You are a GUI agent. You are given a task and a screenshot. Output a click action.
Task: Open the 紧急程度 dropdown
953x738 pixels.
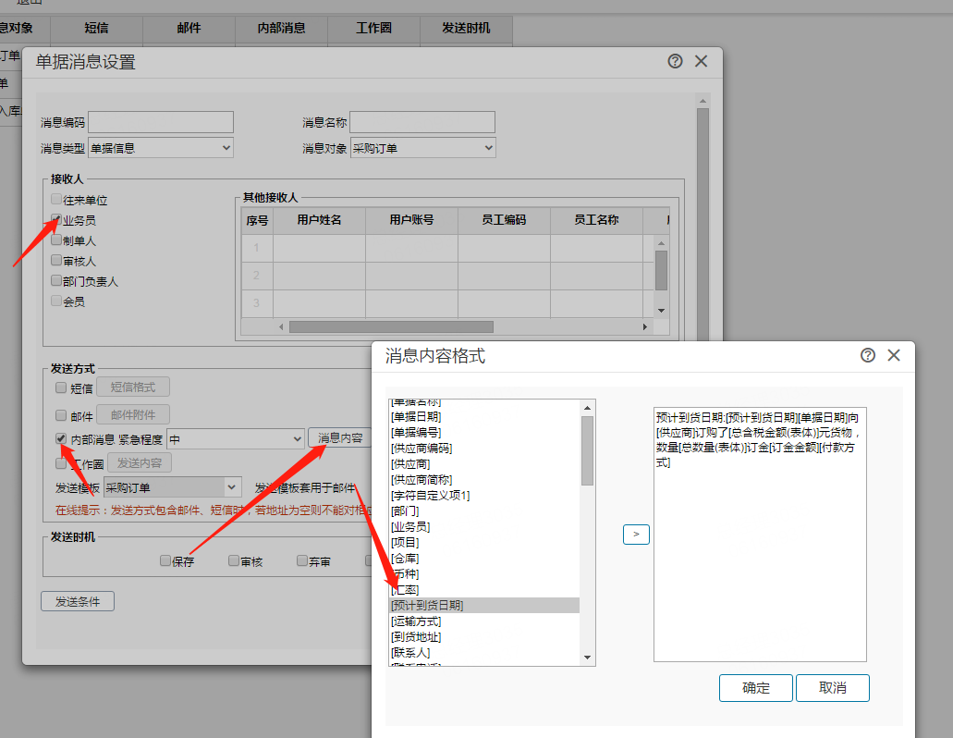235,439
